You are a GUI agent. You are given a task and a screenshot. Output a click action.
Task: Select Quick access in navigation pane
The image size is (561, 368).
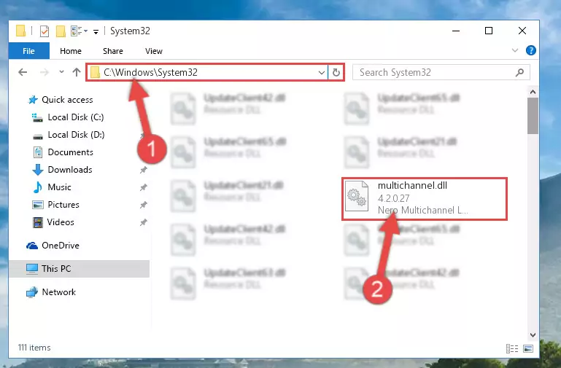pos(67,100)
